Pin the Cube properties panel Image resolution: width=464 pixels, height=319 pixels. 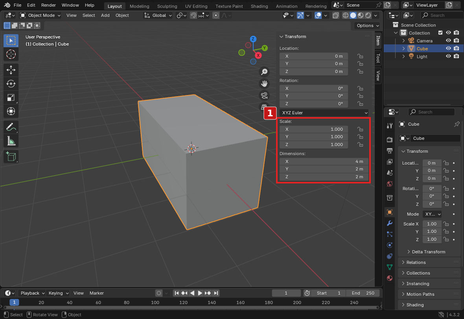tap(457, 124)
